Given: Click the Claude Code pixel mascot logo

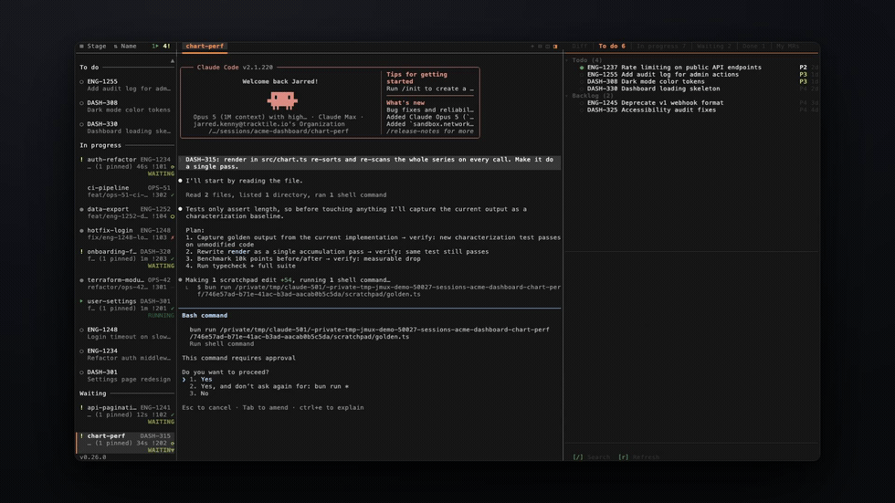Looking at the screenshot, I should [282, 101].
